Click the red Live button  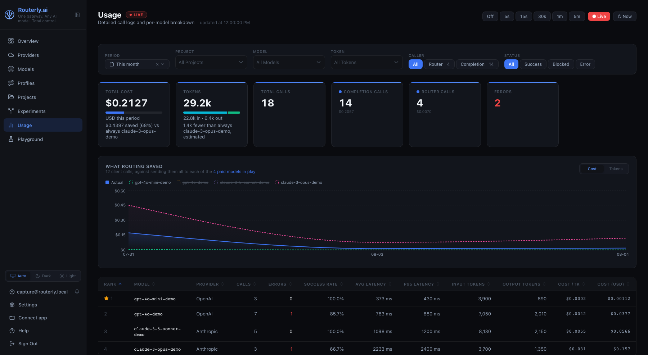click(599, 17)
